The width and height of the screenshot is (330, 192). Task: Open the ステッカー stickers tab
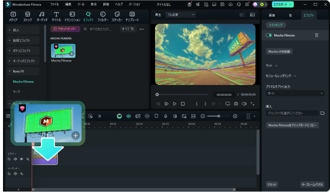coord(117,17)
